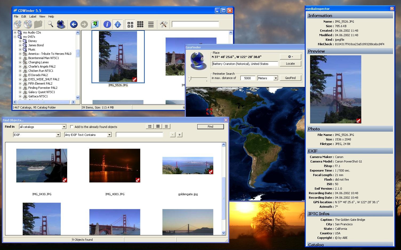Click the magnifying glass search icon
The width and height of the screenshot is (401, 250).
pos(50,24)
